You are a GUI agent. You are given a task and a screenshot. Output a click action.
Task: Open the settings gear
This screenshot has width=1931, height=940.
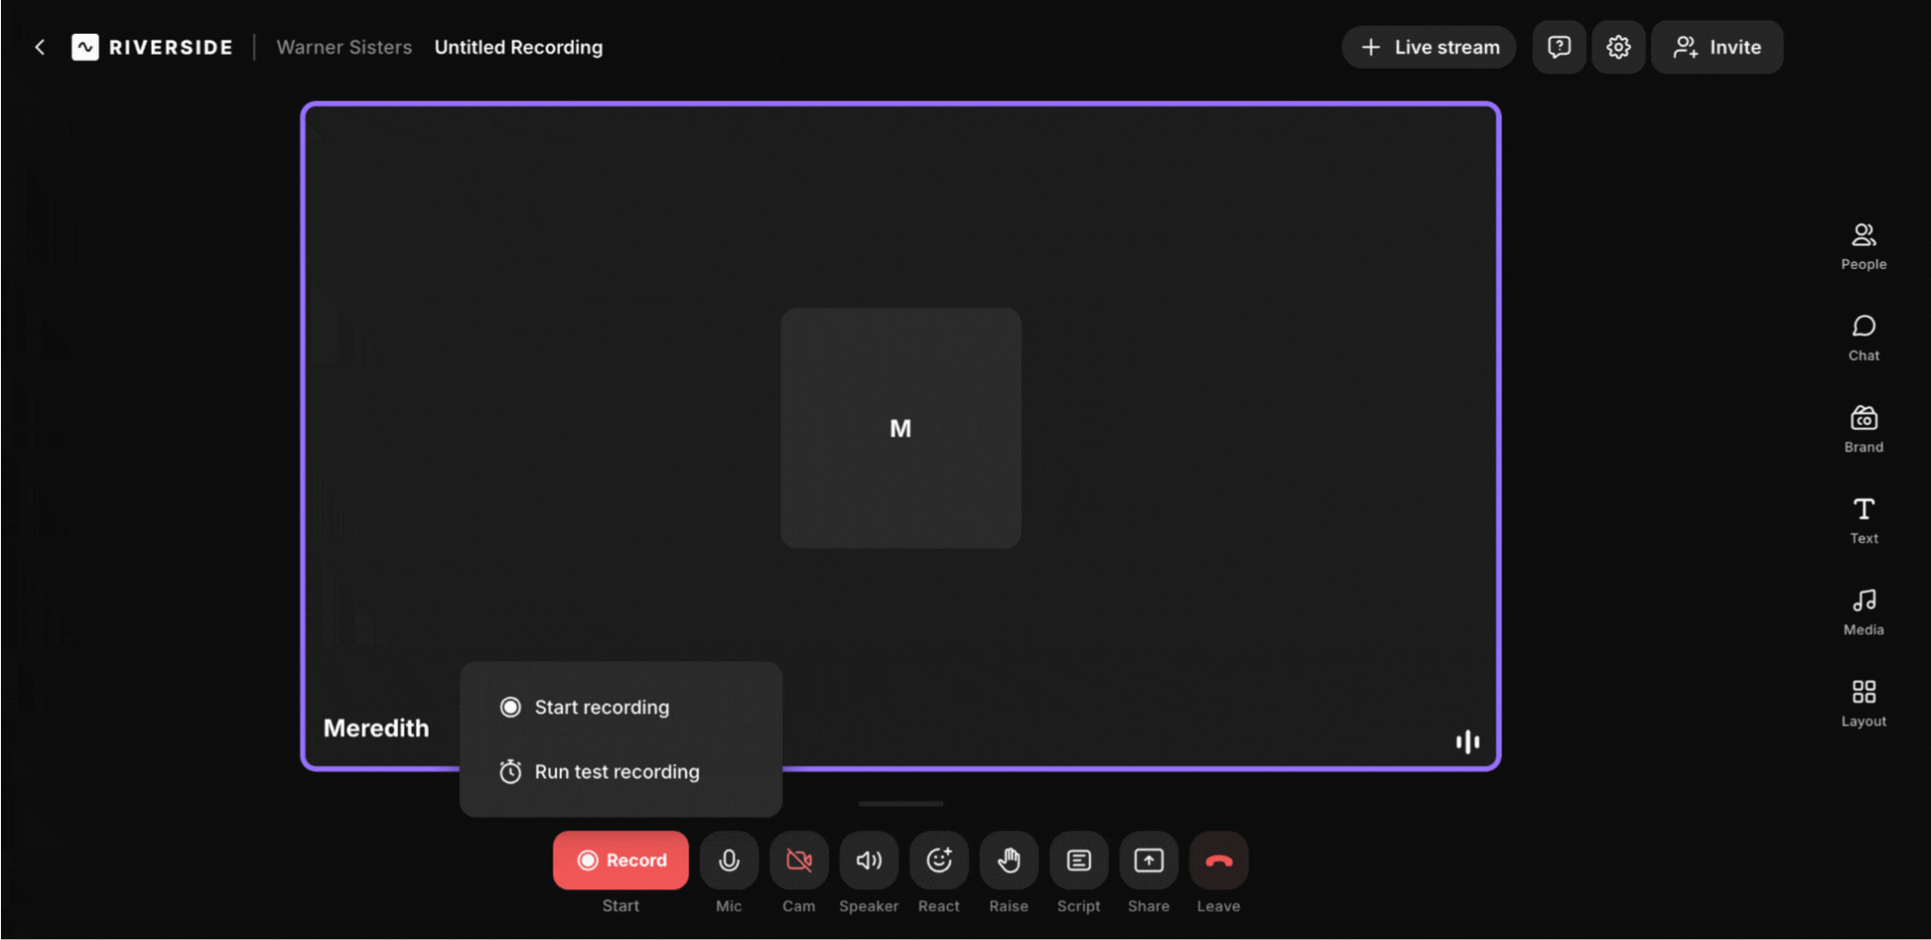1618,47
